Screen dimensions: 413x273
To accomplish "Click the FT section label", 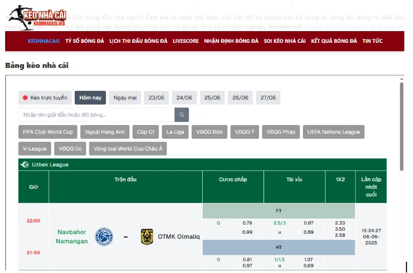I will coord(279,211).
